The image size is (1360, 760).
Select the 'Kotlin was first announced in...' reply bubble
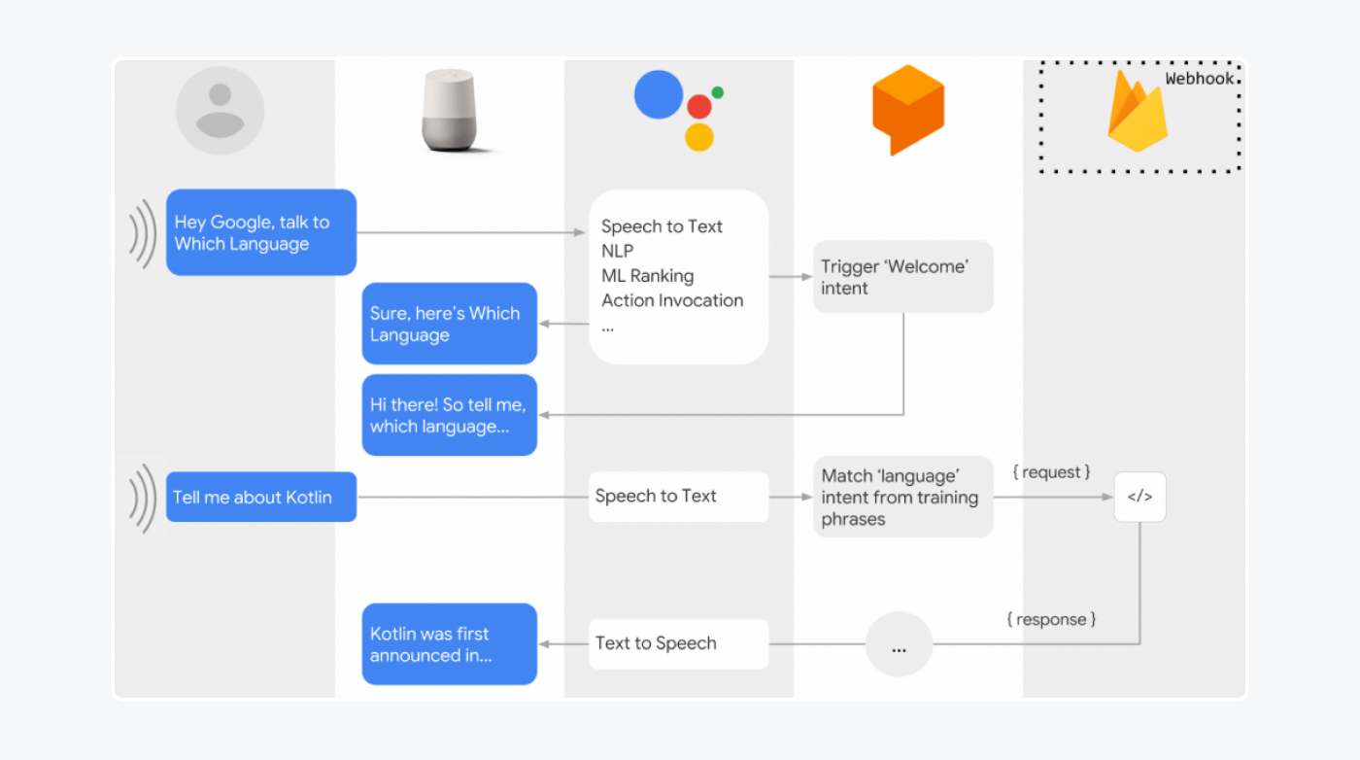449,643
